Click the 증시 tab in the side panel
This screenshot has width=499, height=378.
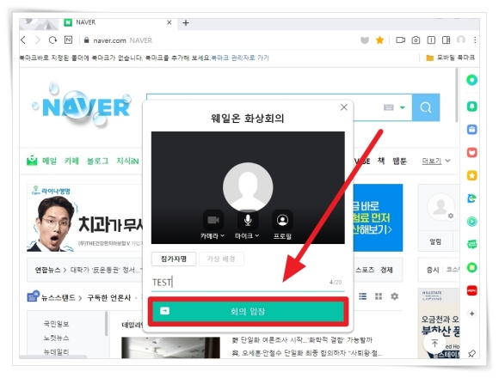tap(432, 270)
